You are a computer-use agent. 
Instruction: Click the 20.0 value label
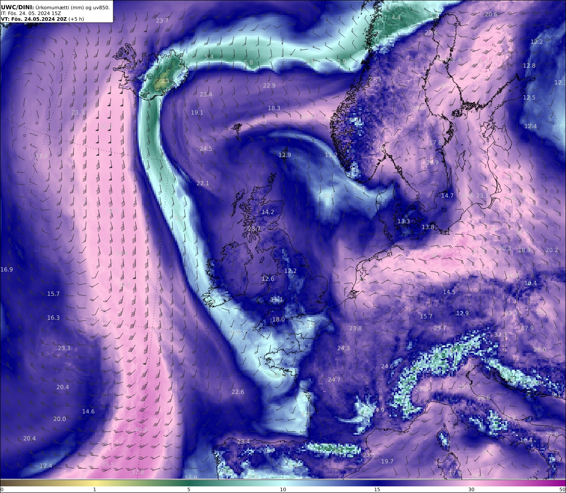59,419
